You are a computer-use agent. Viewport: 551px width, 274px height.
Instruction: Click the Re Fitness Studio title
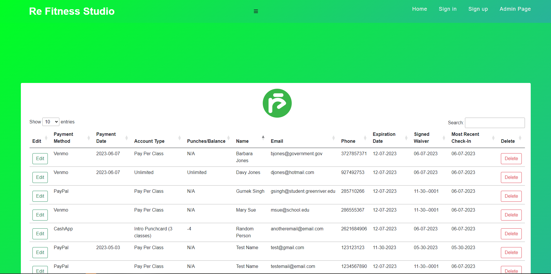[x=72, y=11]
